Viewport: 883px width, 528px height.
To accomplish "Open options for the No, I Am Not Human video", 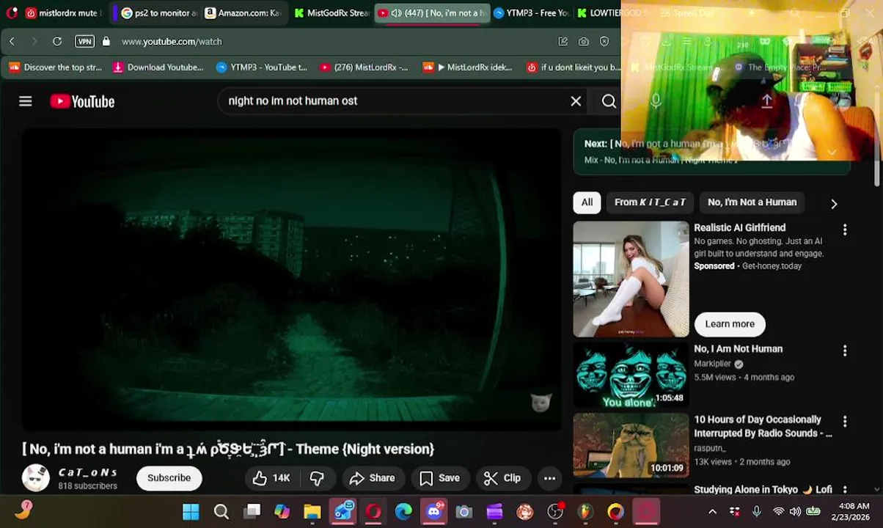I will [x=845, y=351].
